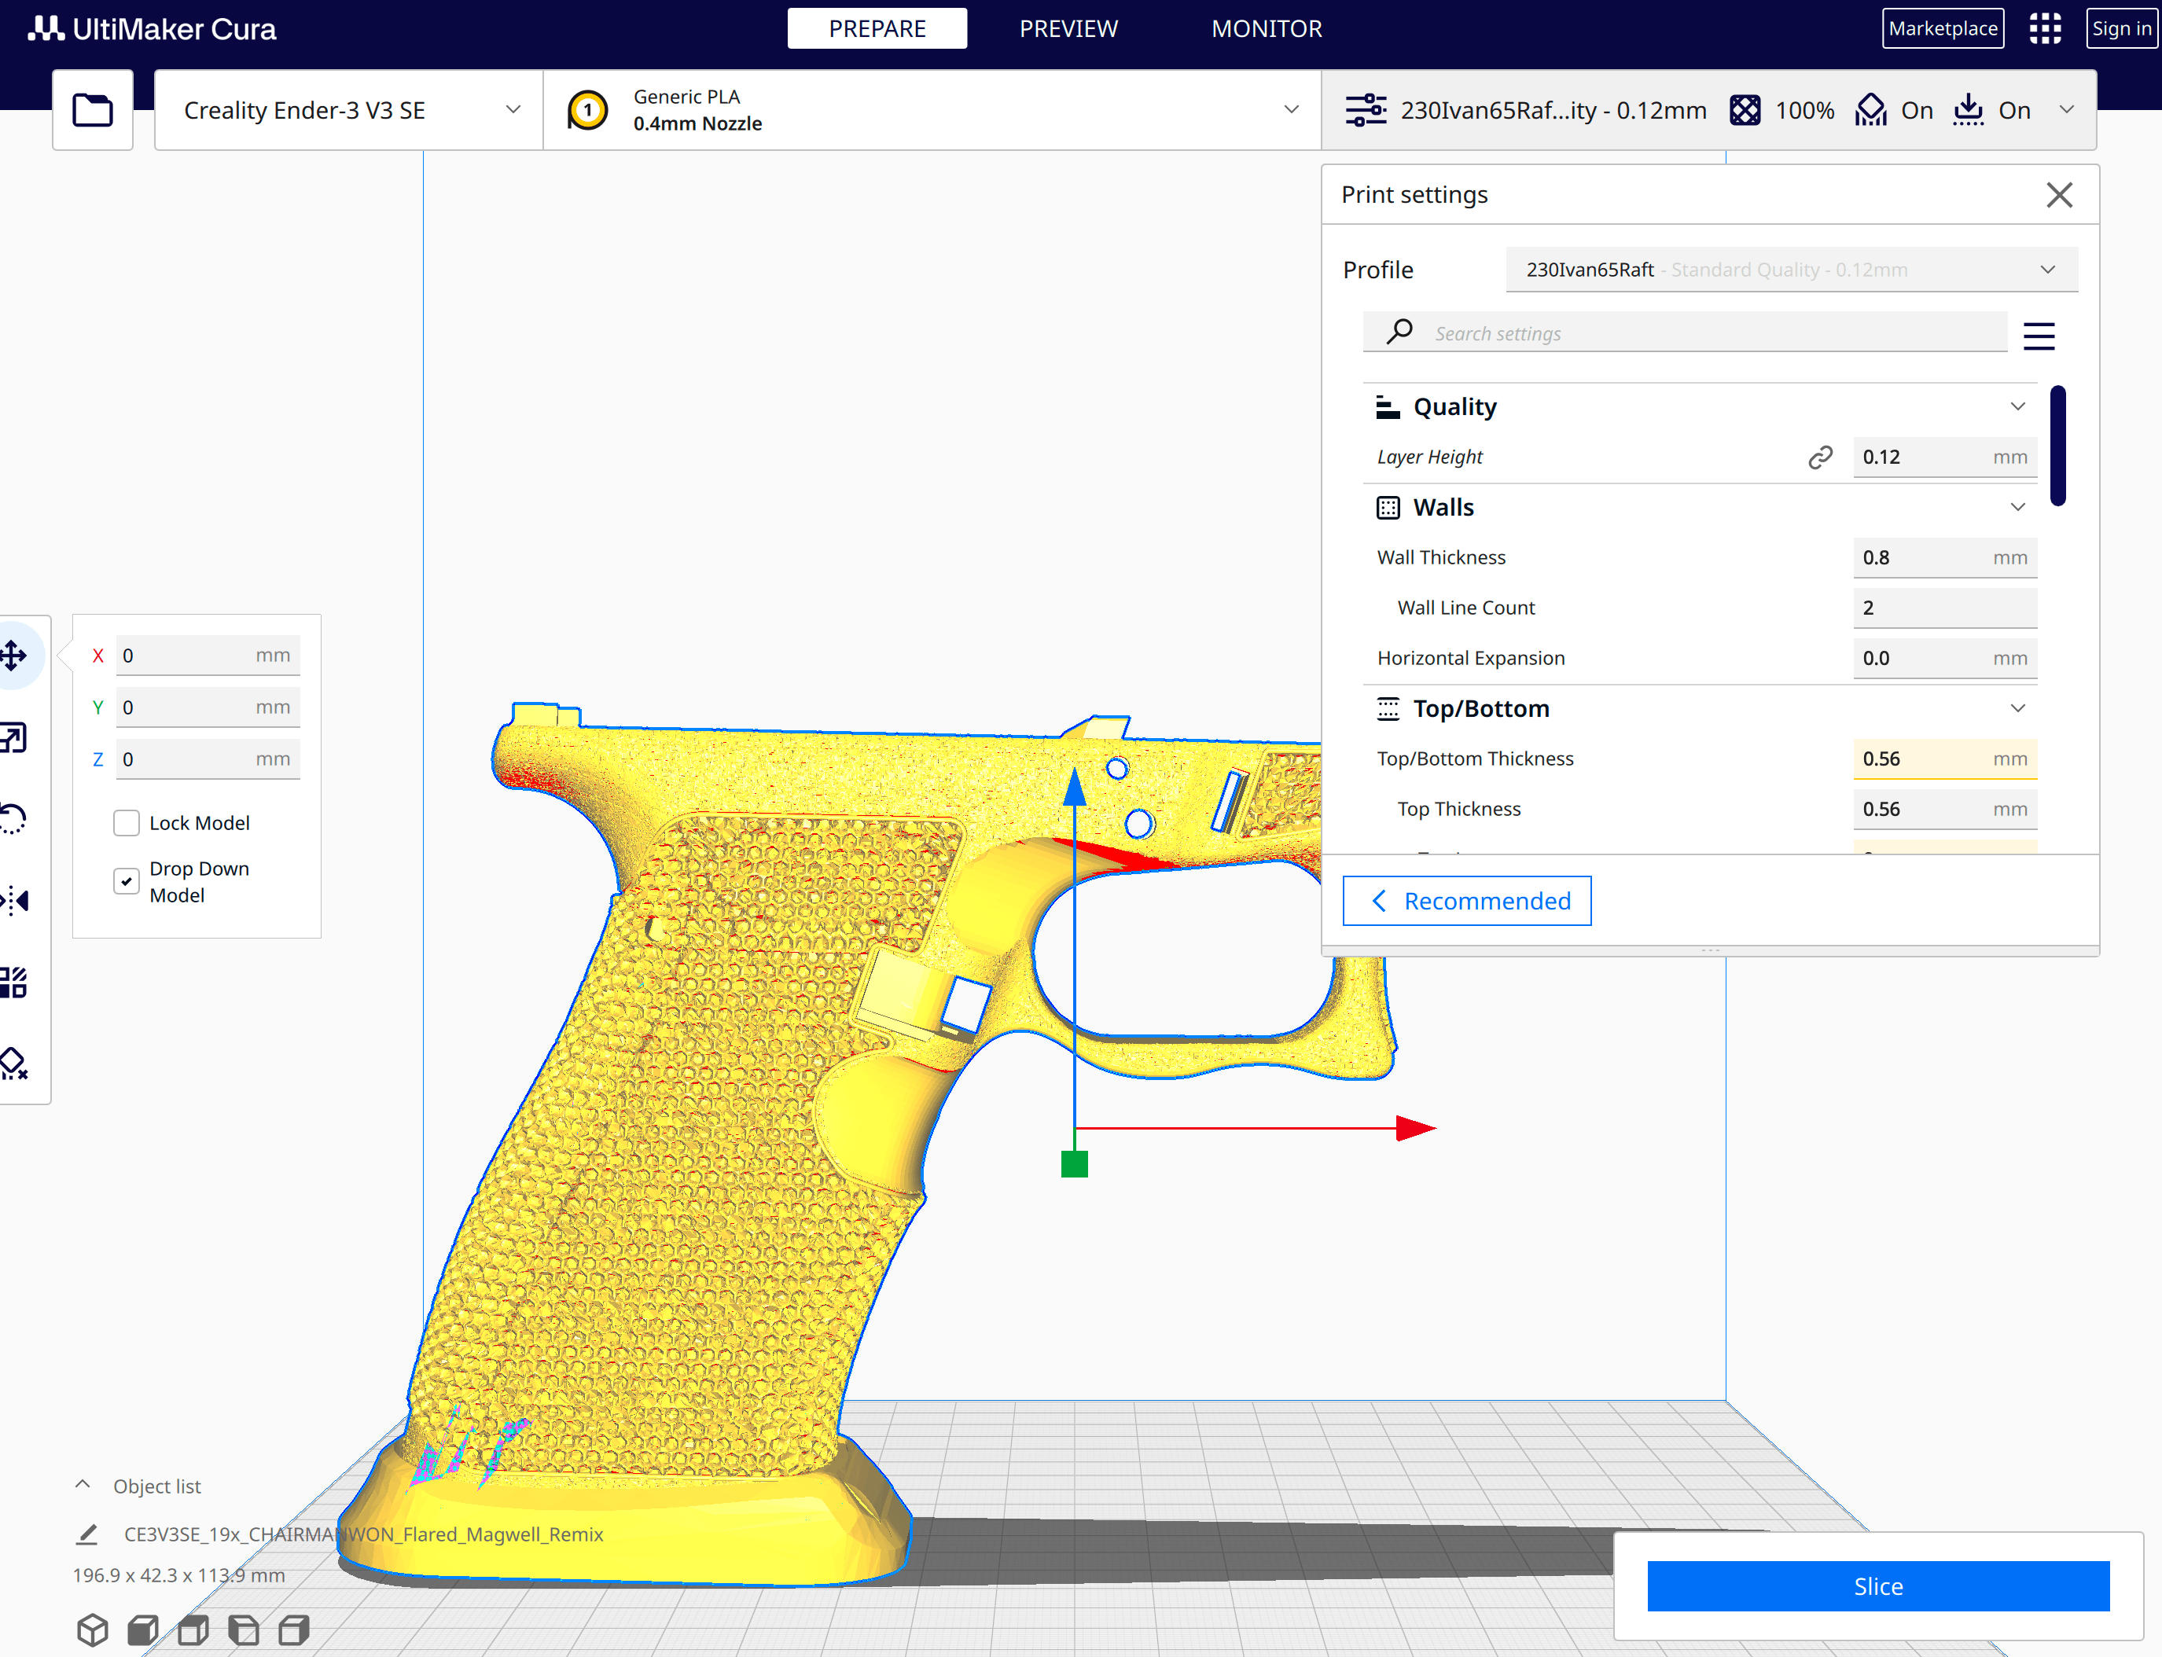Collapse the Walls section
Image resolution: width=2162 pixels, height=1657 pixels.
2017,507
